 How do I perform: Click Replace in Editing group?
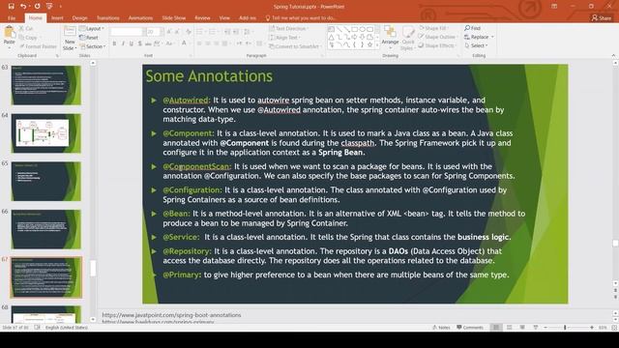click(x=479, y=37)
